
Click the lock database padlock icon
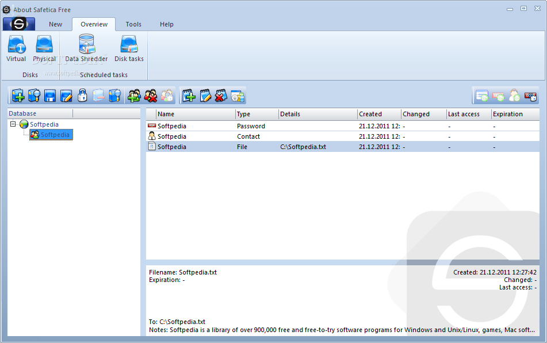pyautogui.click(x=82, y=96)
